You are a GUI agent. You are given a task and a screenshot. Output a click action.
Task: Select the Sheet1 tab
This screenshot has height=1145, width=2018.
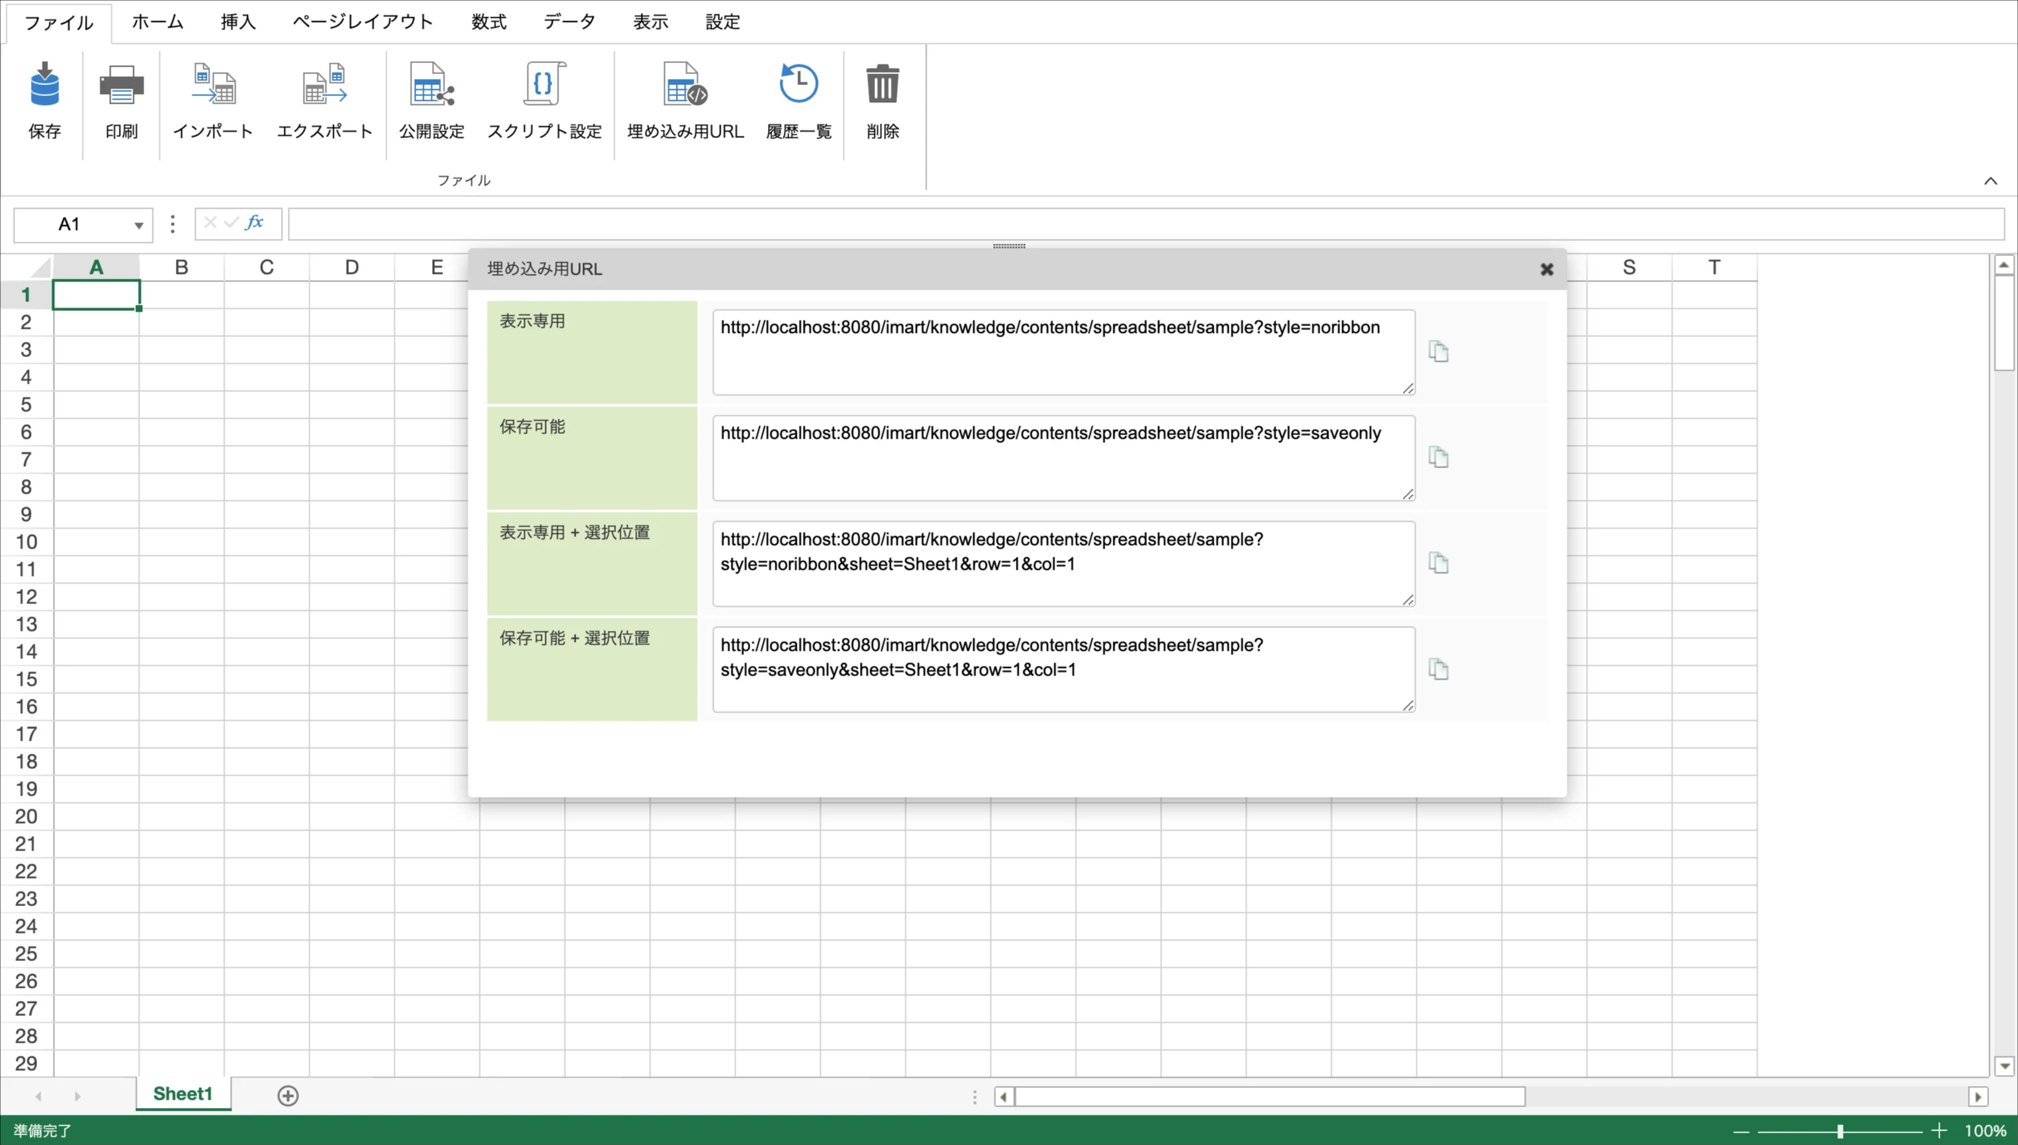point(183,1094)
